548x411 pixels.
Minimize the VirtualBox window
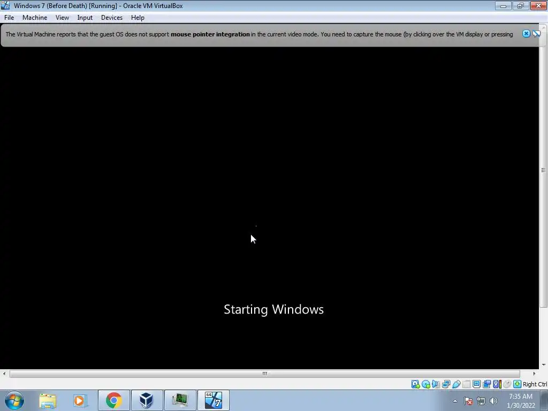(x=503, y=5)
